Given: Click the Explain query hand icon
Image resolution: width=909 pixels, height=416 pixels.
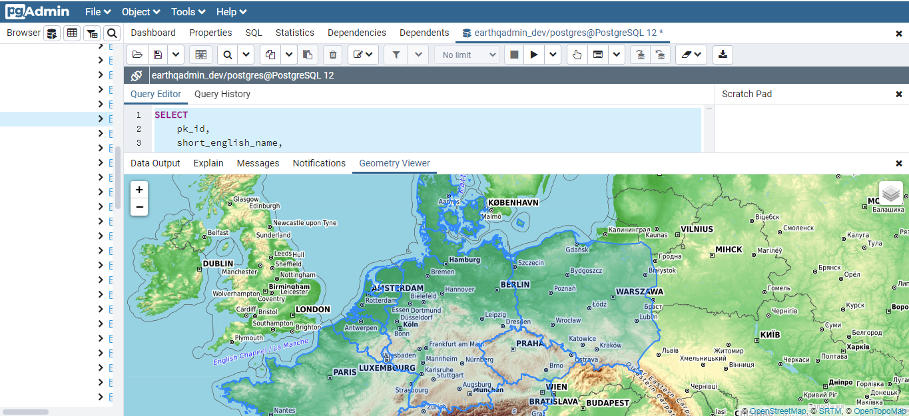Looking at the screenshot, I should click(577, 55).
